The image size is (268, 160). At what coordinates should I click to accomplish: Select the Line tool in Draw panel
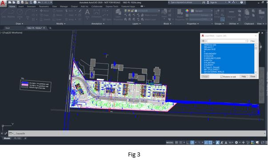point(4,13)
